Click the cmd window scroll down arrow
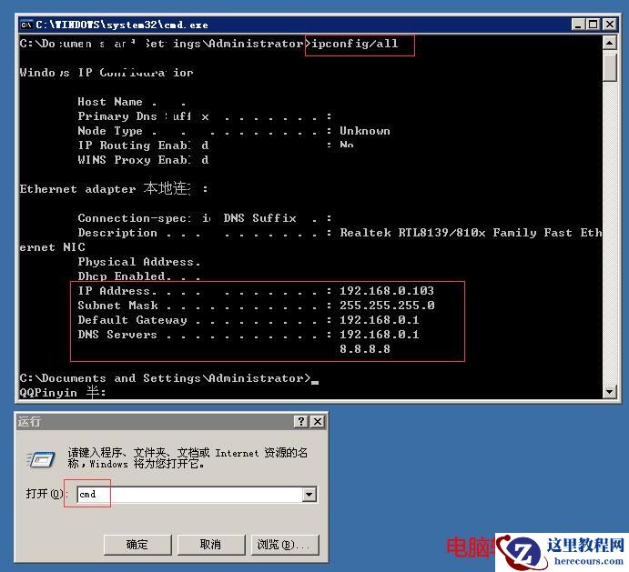This screenshot has height=572, width=629. [x=609, y=391]
